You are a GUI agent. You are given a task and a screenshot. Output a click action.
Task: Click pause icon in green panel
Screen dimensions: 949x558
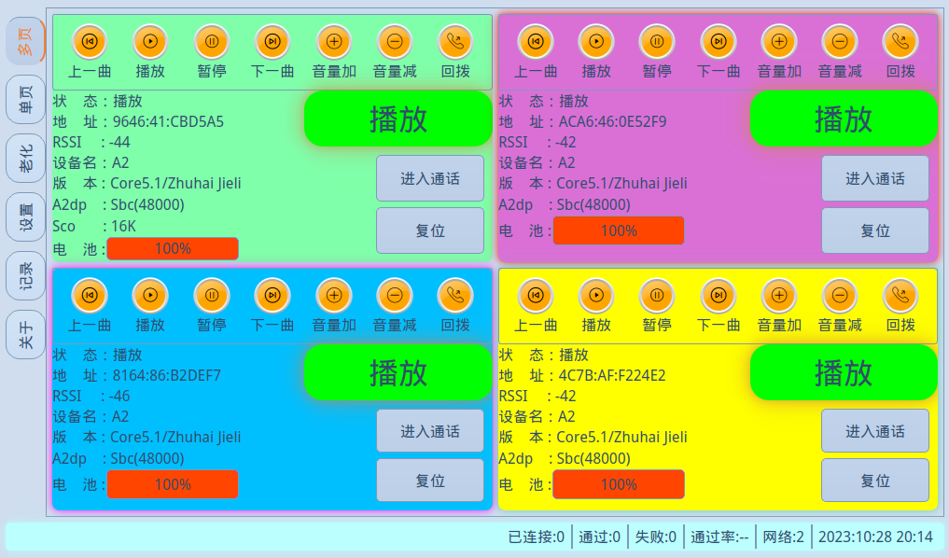[212, 42]
